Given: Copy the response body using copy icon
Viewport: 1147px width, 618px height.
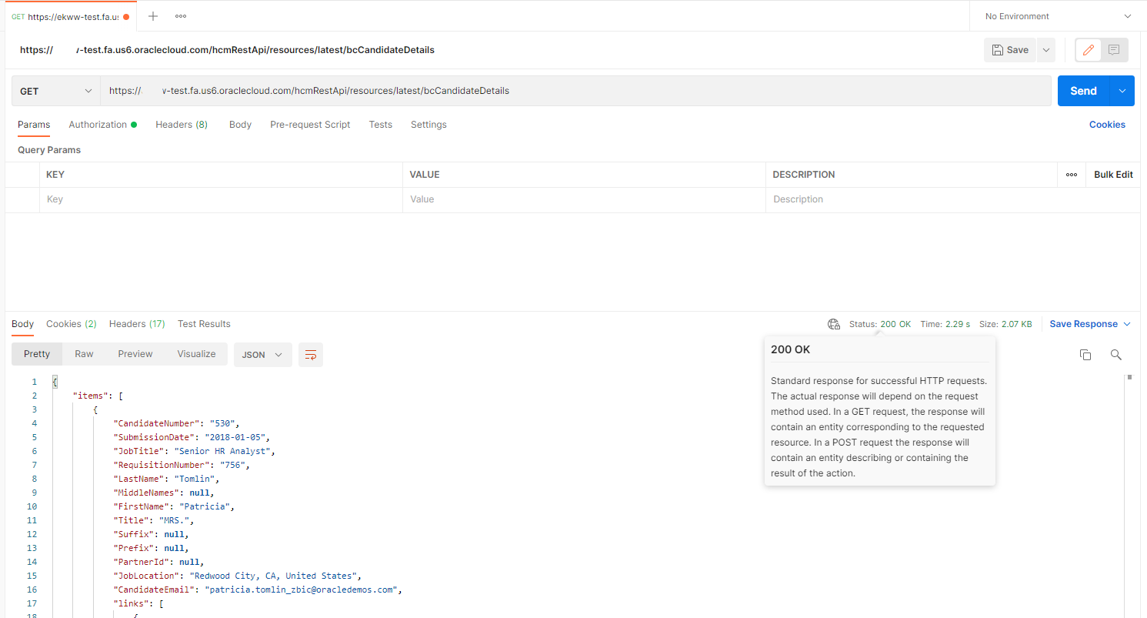Looking at the screenshot, I should point(1085,355).
